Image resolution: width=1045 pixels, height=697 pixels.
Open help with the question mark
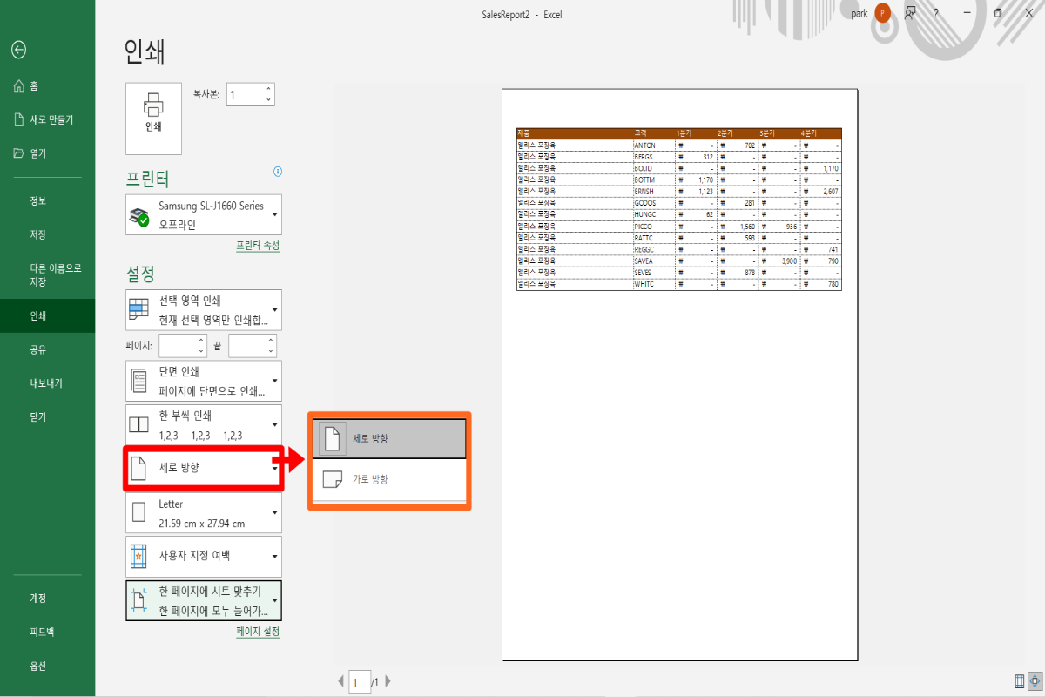tap(936, 13)
